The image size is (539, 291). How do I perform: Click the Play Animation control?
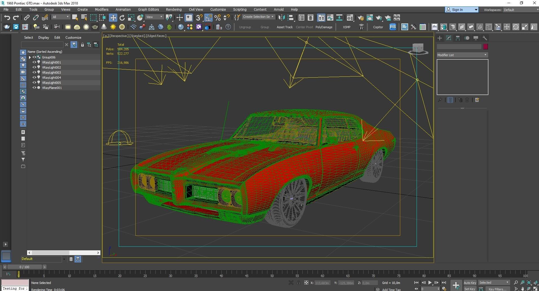(430, 283)
